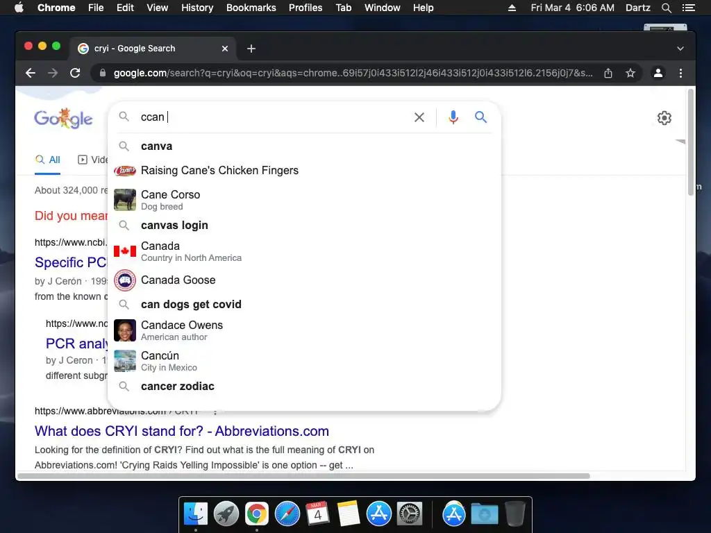Open the 'PCR analy' result link
The width and height of the screenshot is (711, 533).
coord(76,344)
